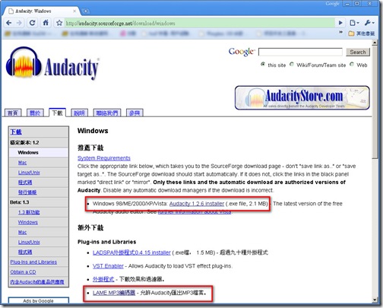Bookmark this page with the star icon

click(x=59, y=23)
